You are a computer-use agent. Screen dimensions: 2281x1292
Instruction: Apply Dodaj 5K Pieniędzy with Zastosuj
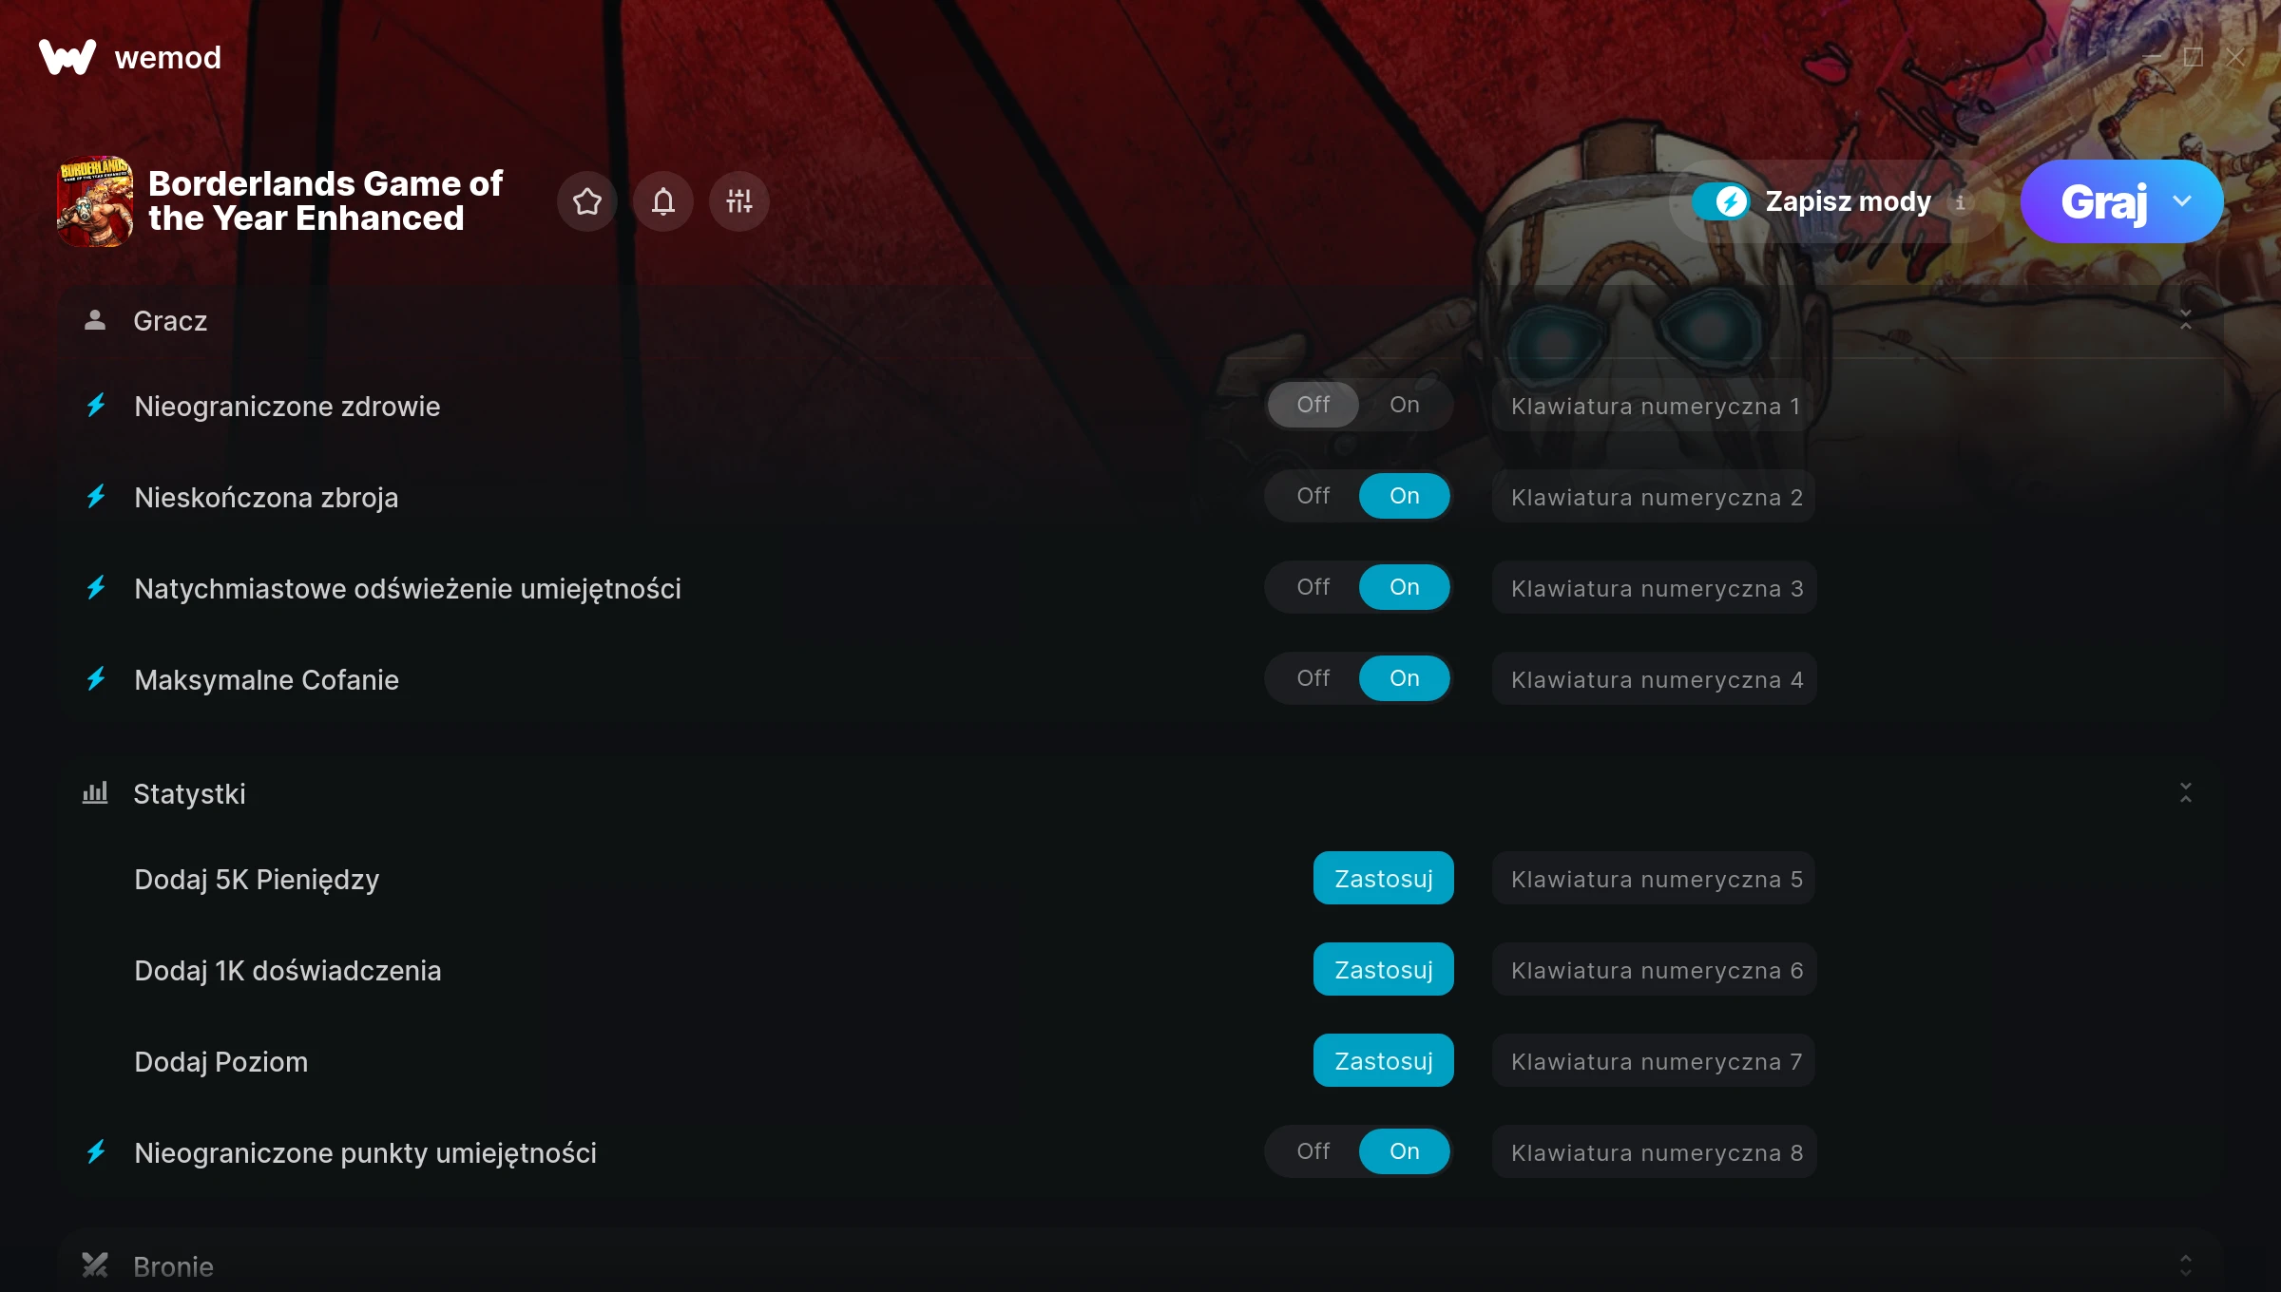[x=1384, y=879]
